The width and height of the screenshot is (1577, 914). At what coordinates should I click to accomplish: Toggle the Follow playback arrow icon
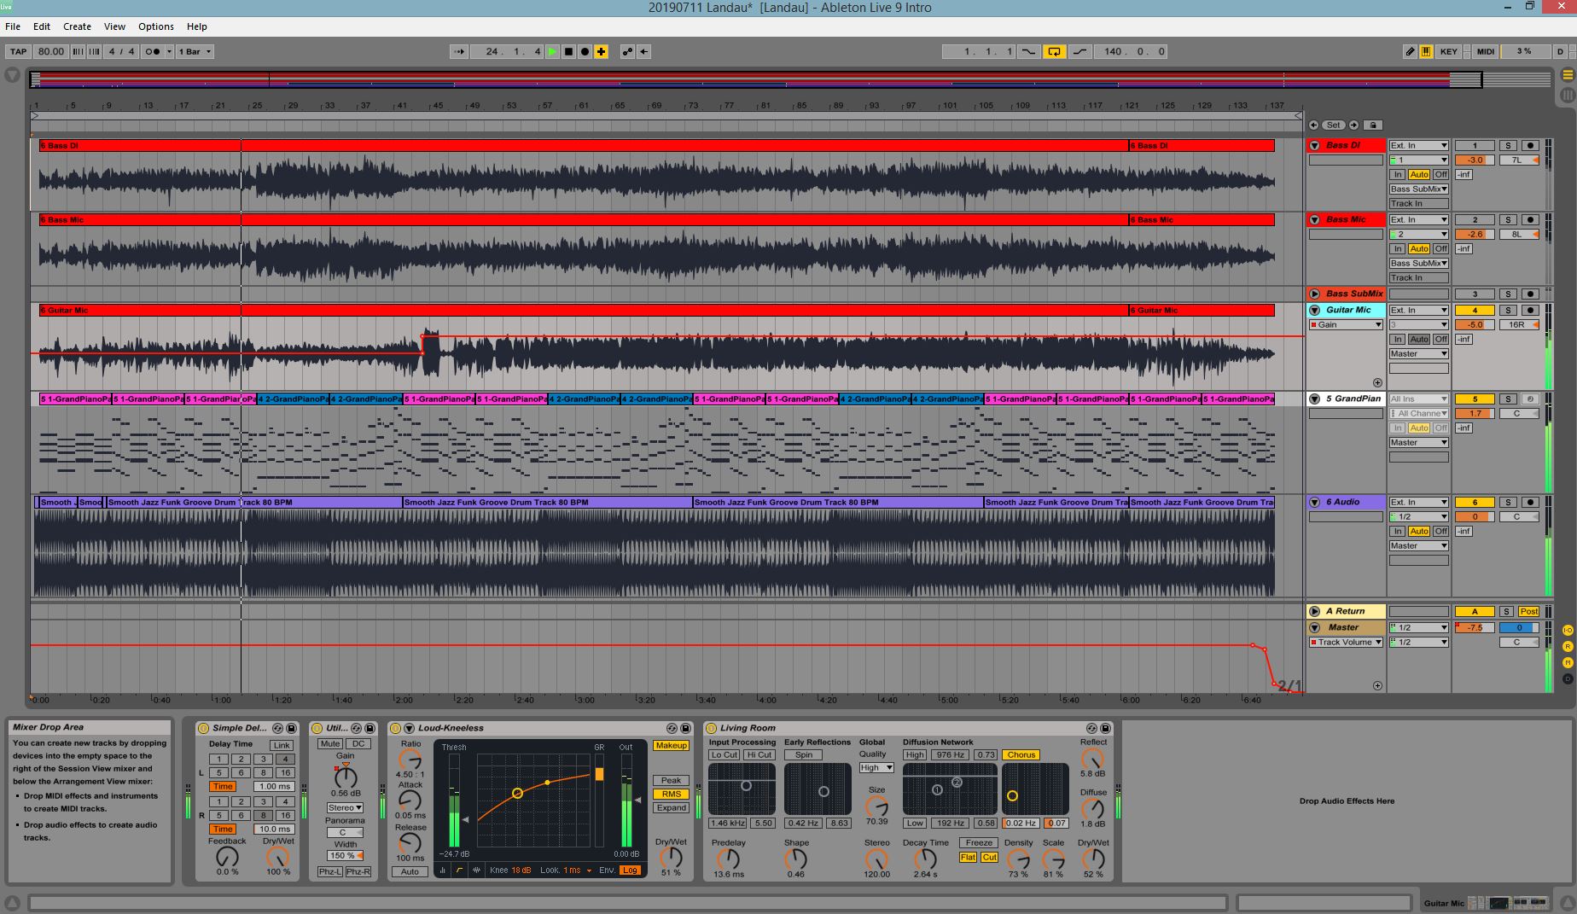[x=459, y=52]
